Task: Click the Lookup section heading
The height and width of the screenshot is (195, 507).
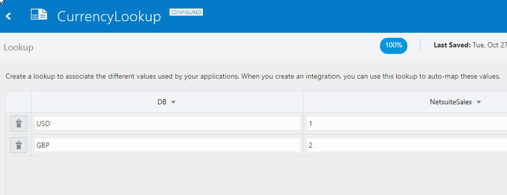Action: coord(19,48)
